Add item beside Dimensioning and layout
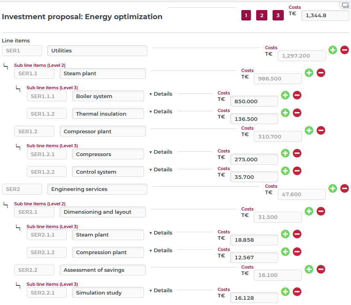The image size is (351, 305). click(309, 211)
